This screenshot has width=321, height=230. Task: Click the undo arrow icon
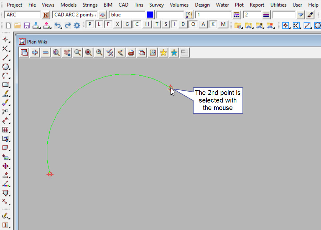(x=58, y=25)
